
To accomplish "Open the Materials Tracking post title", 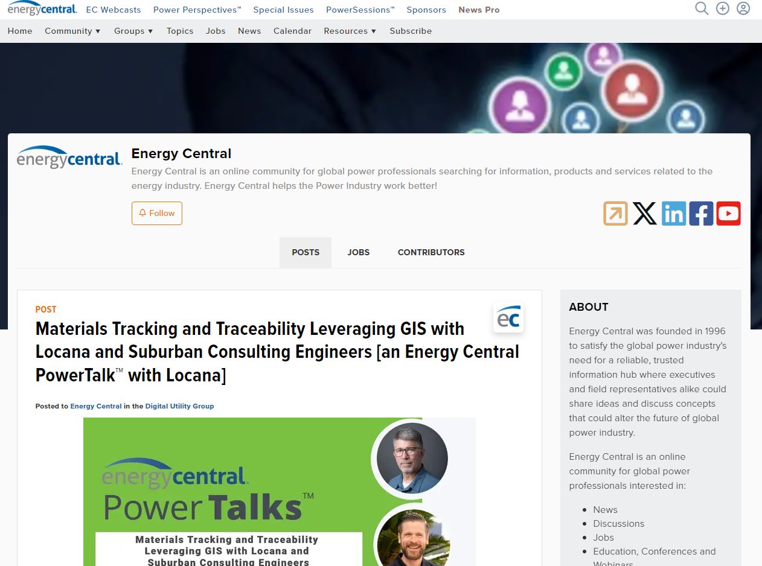I will (277, 352).
